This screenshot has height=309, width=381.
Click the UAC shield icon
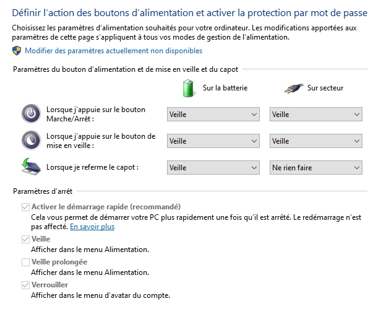point(17,51)
